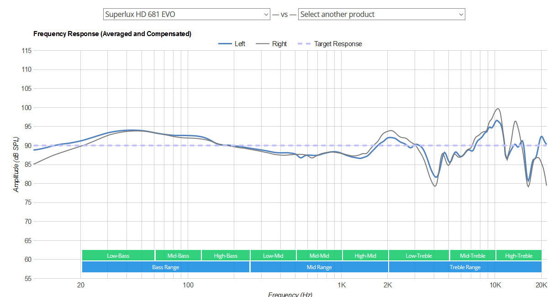
Task: Click the Mid-Treble frequency band
Action: [x=473, y=255]
